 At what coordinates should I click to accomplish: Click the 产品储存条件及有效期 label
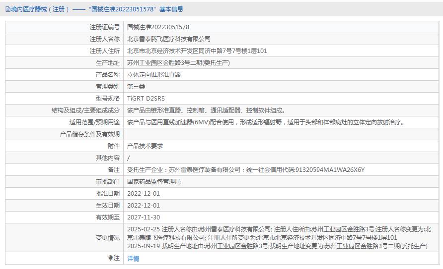[90, 134]
